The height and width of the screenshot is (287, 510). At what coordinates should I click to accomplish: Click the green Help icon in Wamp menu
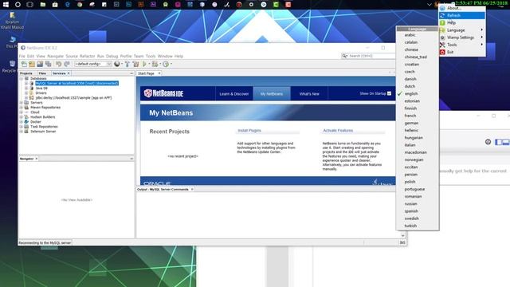(x=442, y=23)
